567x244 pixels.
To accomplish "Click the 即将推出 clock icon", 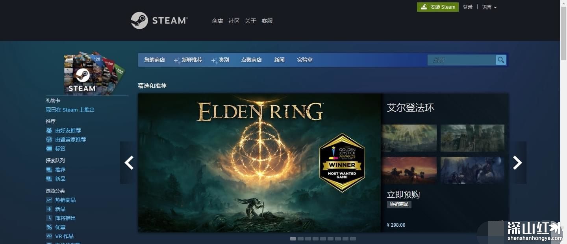I will click(49, 218).
